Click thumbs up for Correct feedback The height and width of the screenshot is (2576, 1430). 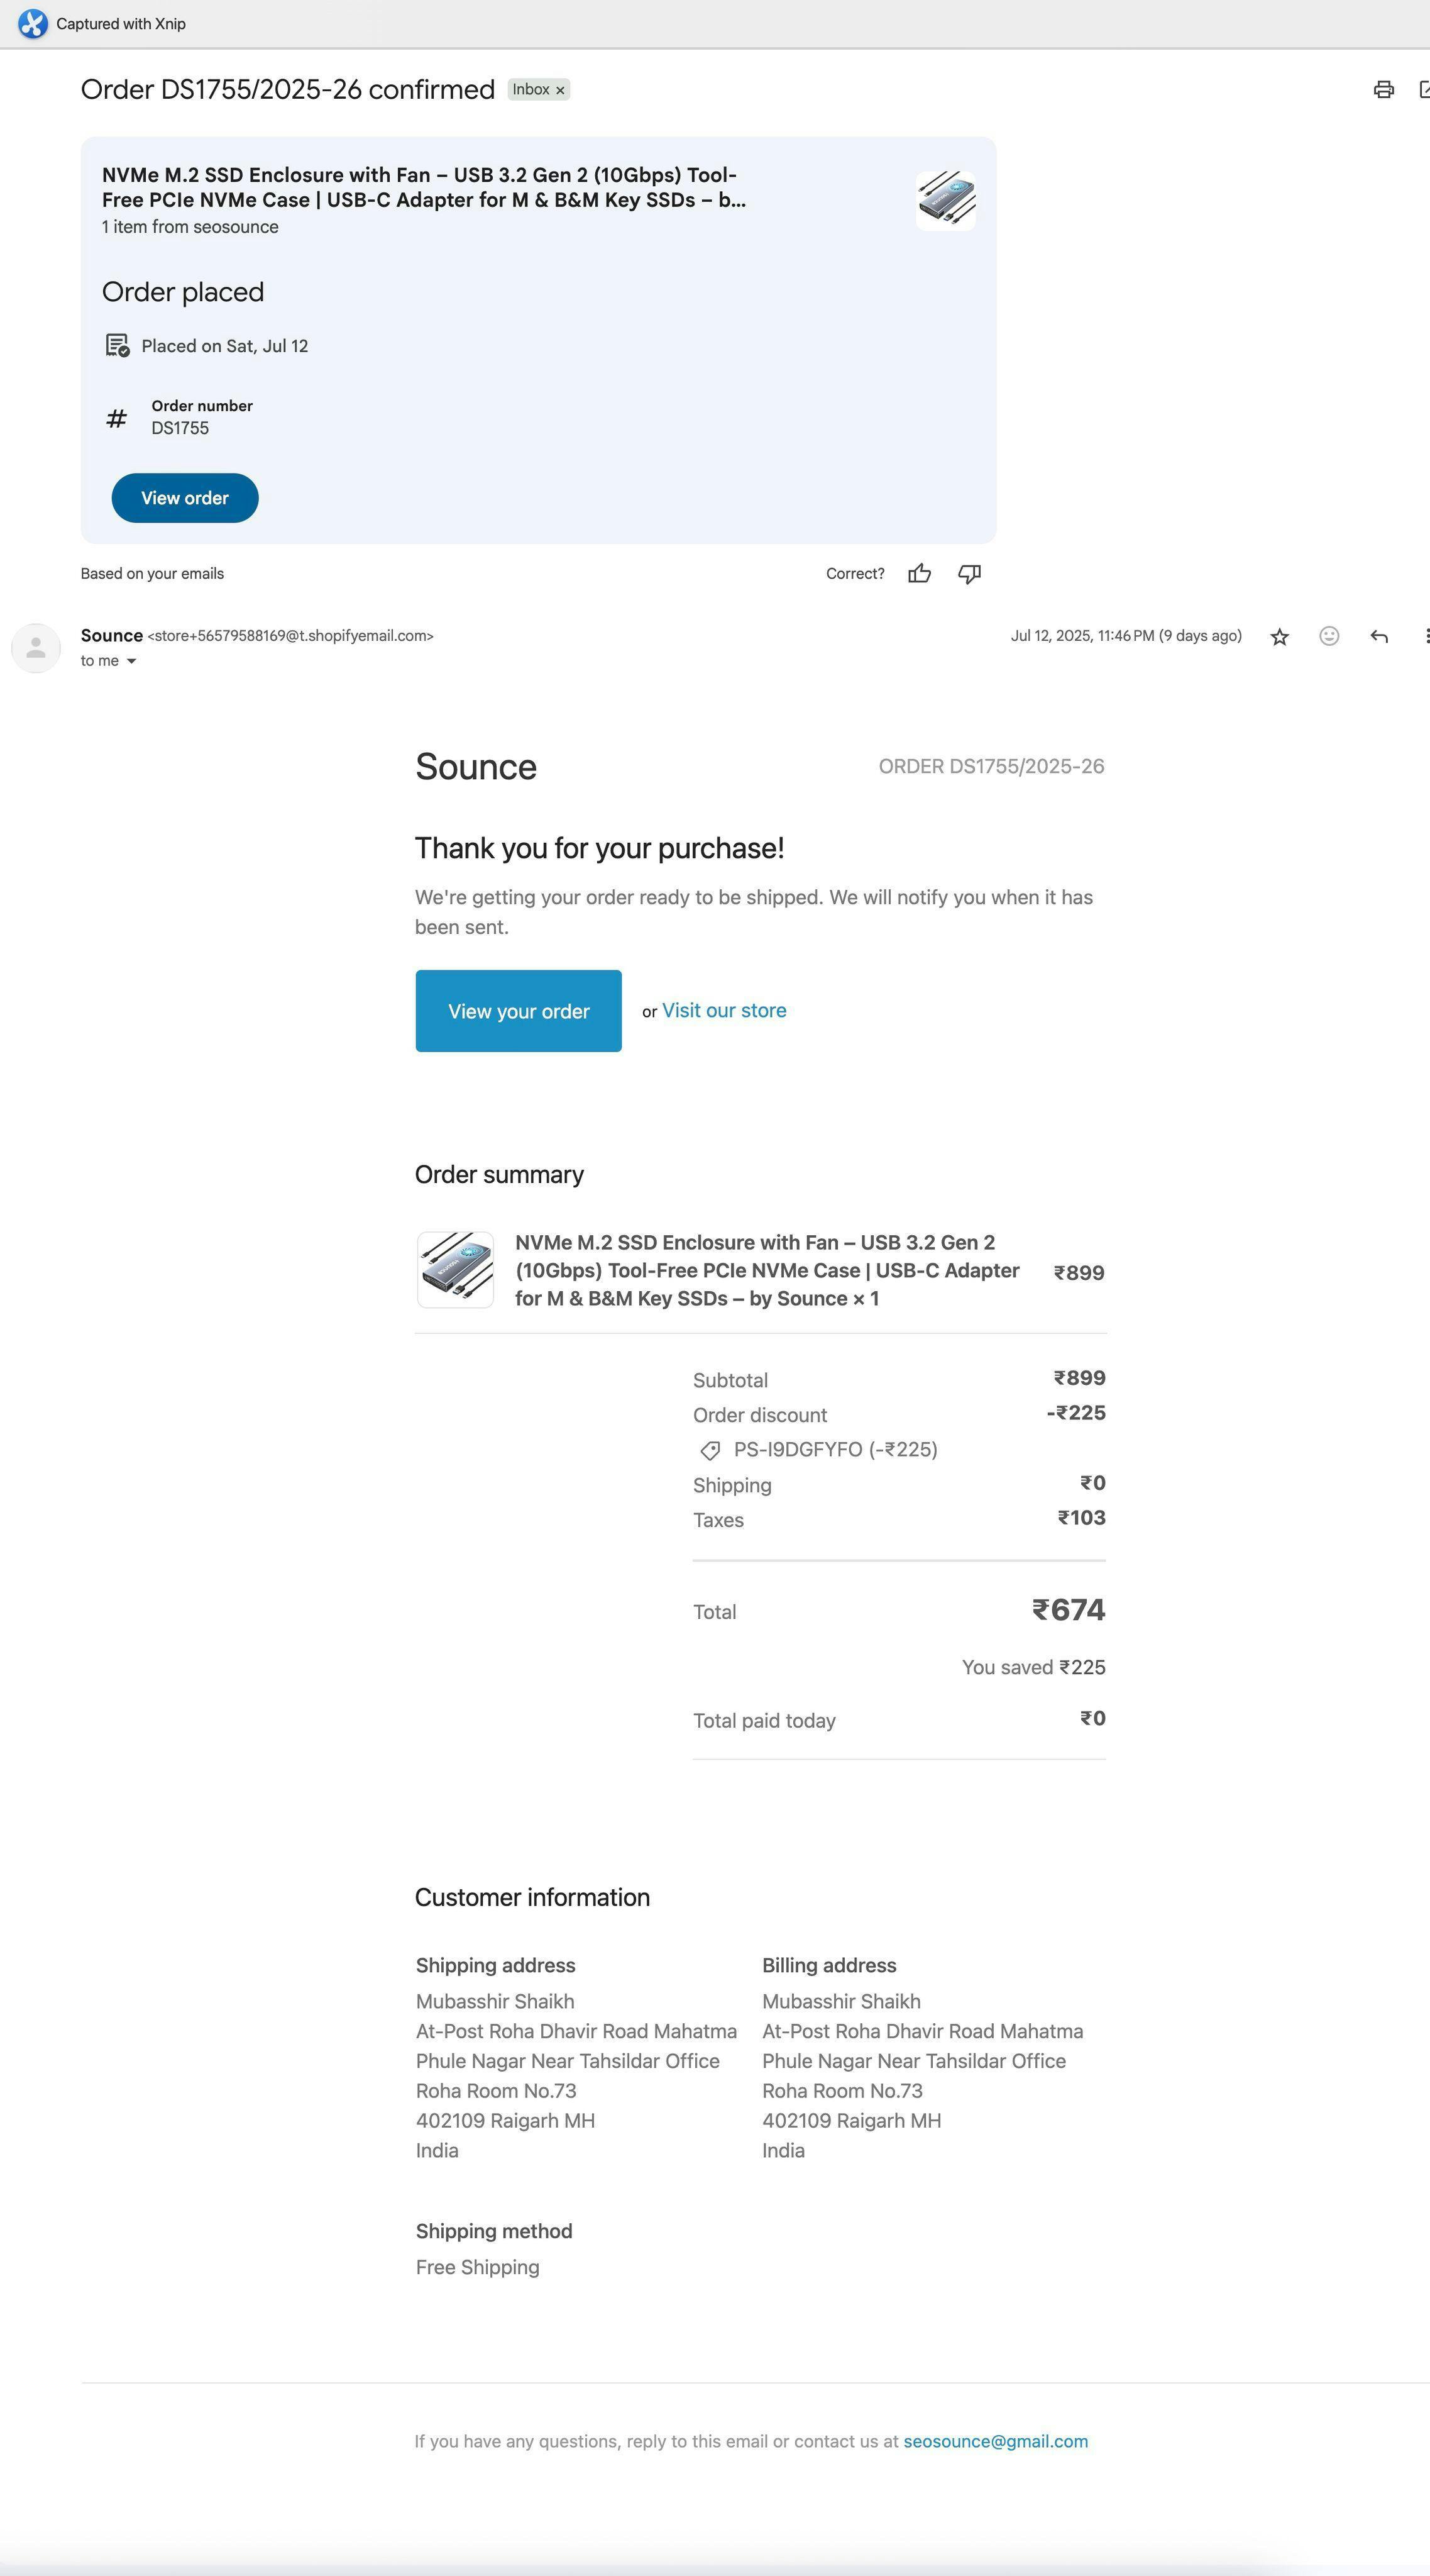click(920, 573)
